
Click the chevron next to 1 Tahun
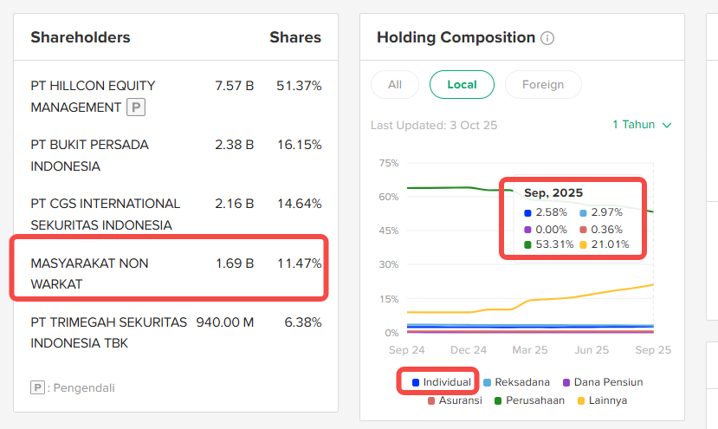(x=667, y=125)
